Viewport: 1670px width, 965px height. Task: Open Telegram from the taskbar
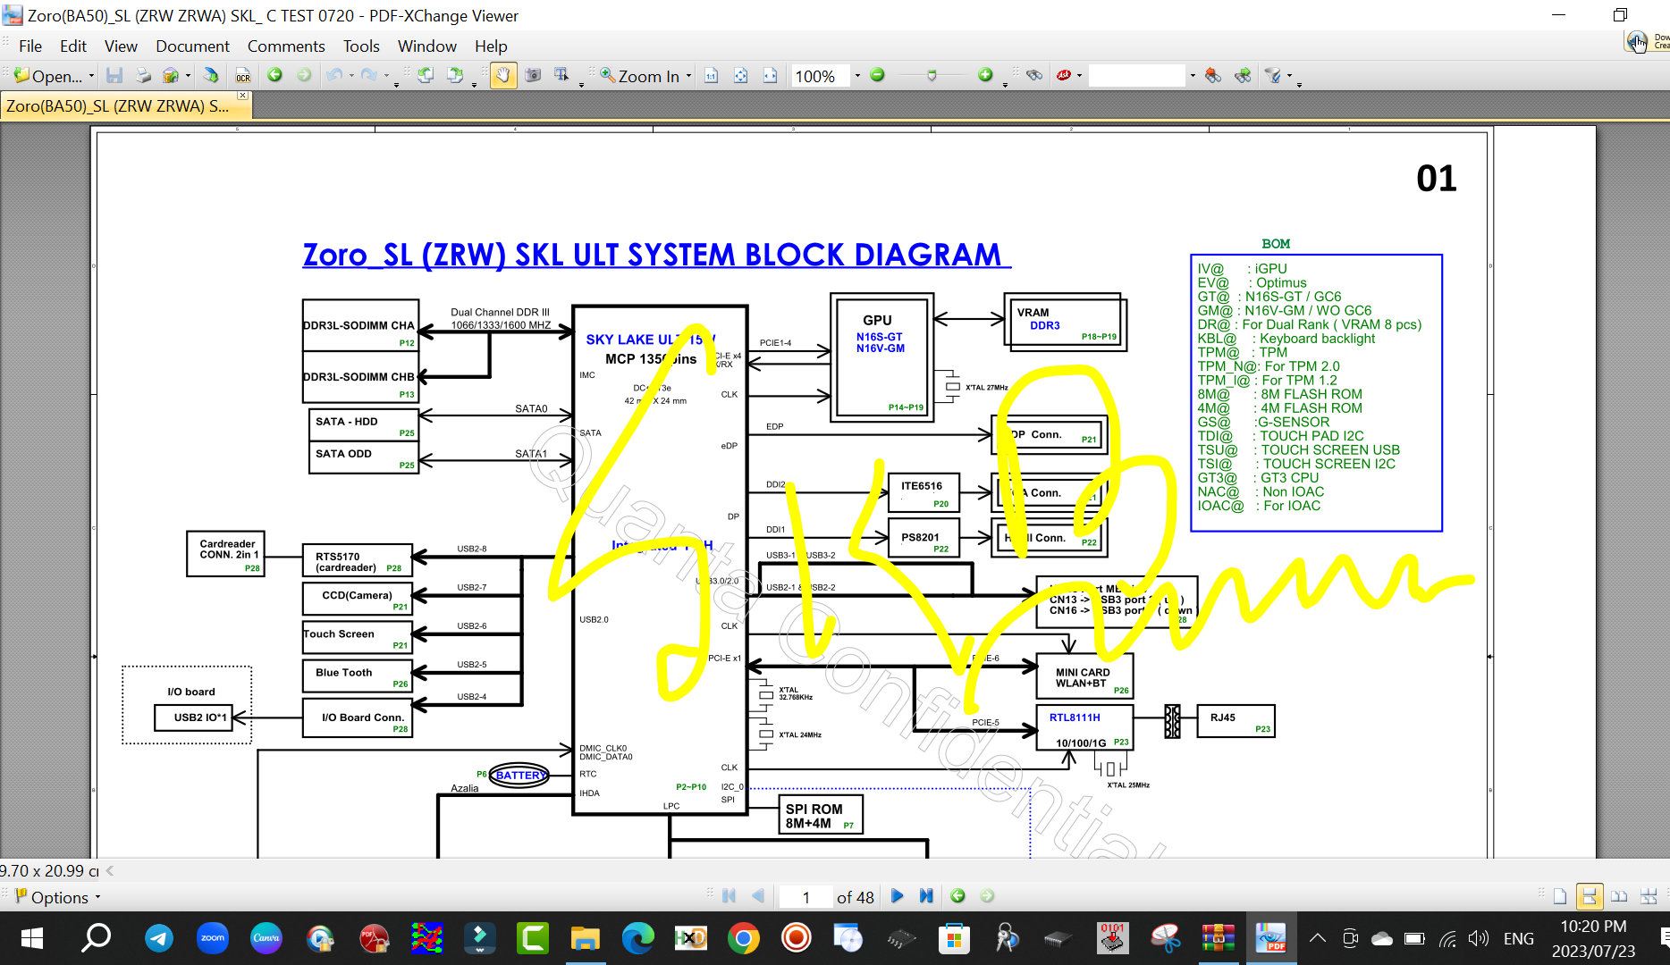coord(159,938)
